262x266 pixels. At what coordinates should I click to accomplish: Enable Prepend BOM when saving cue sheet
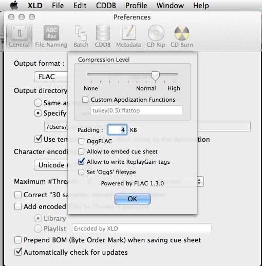[18, 240]
